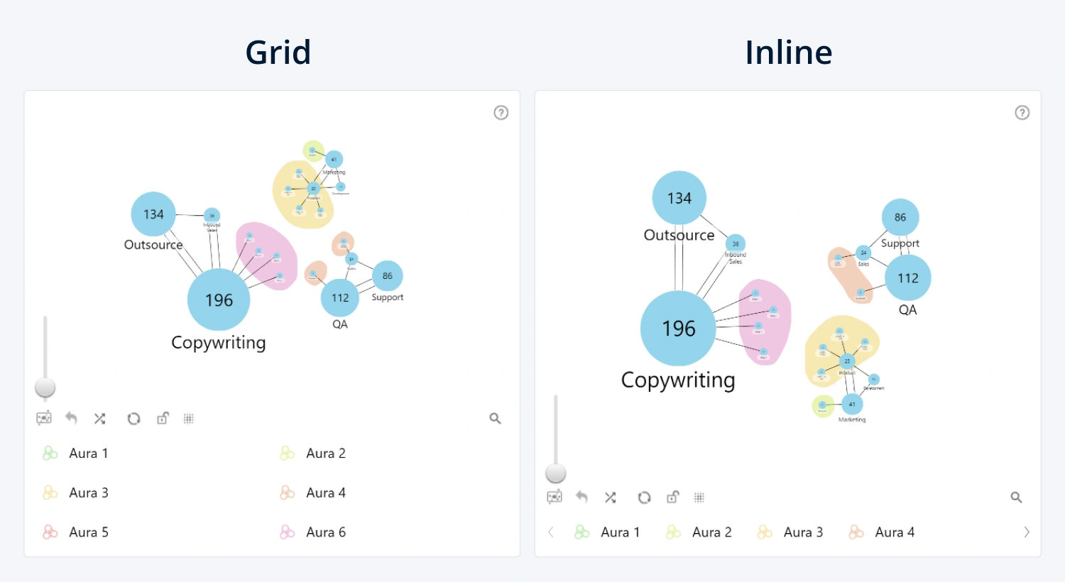Click the help question mark in the Inline panel
The width and height of the screenshot is (1065, 582).
click(1022, 112)
